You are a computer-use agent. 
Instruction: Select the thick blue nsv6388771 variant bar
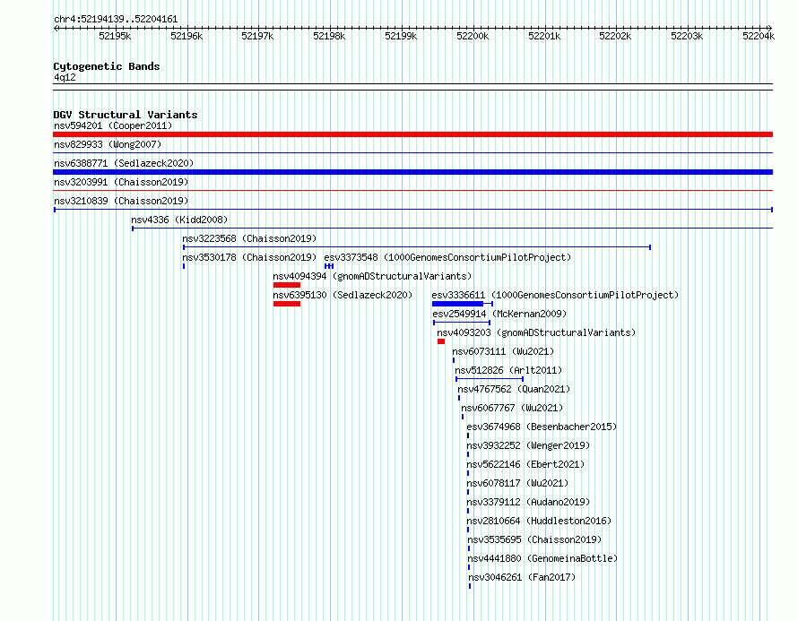pos(412,172)
